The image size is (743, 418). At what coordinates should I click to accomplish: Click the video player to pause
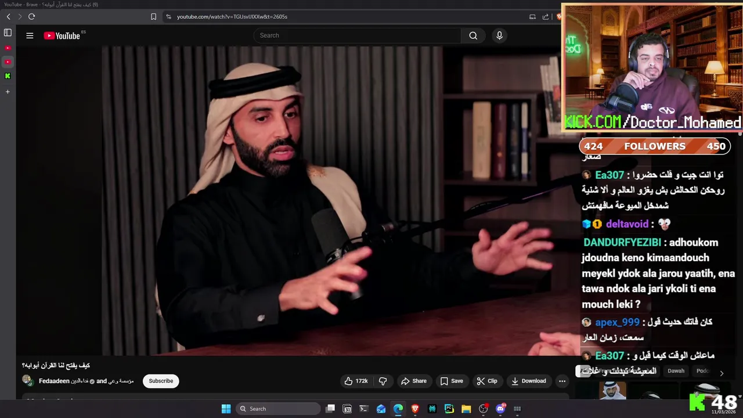pos(297,200)
